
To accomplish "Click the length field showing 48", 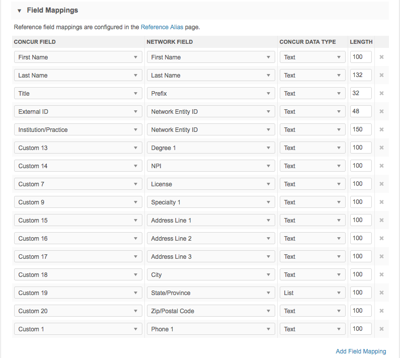I will pos(360,111).
